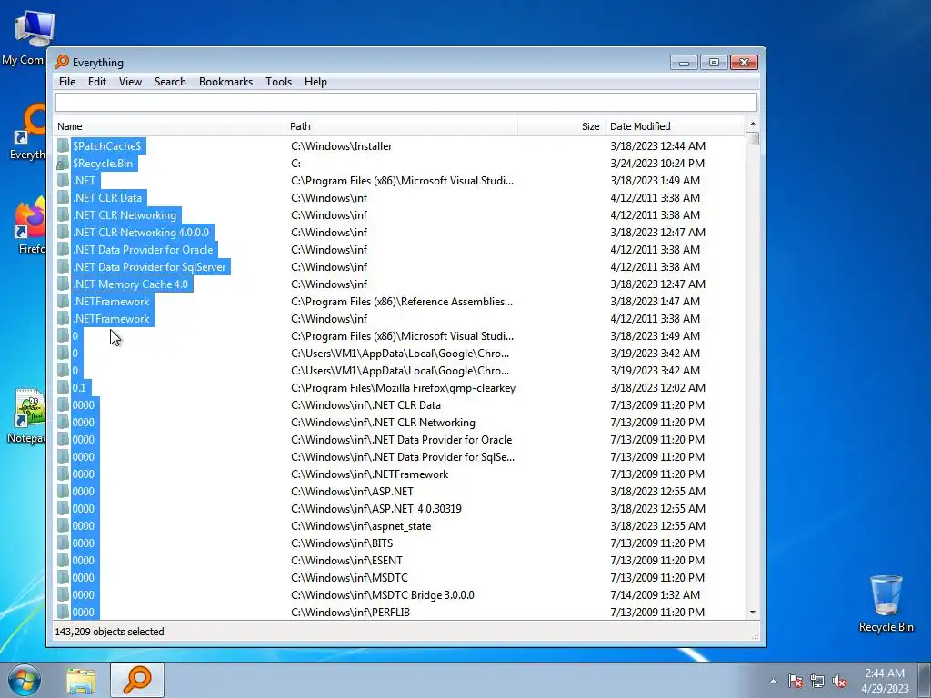931x698 pixels.
Task: Open the Recycle Bin desktop icon
Action: 886,603
